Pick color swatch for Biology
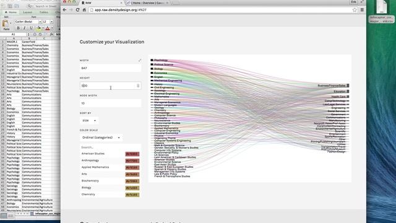 click(132, 188)
